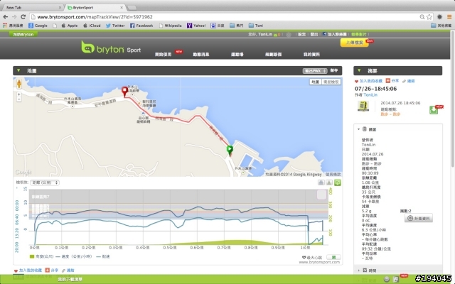Viewport: 455px width, 284px height.
Task: Click the white zone box in chart corner
Action: tap(321, 195)
